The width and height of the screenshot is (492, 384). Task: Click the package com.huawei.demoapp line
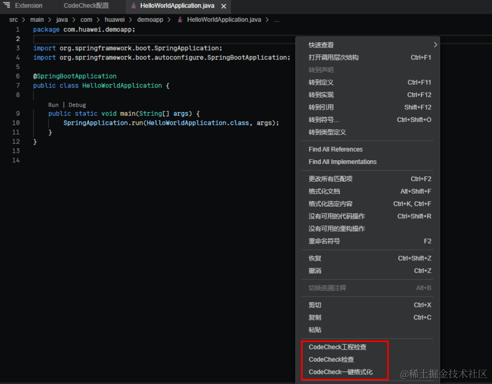pyautogui.click(x=84, y=30)
